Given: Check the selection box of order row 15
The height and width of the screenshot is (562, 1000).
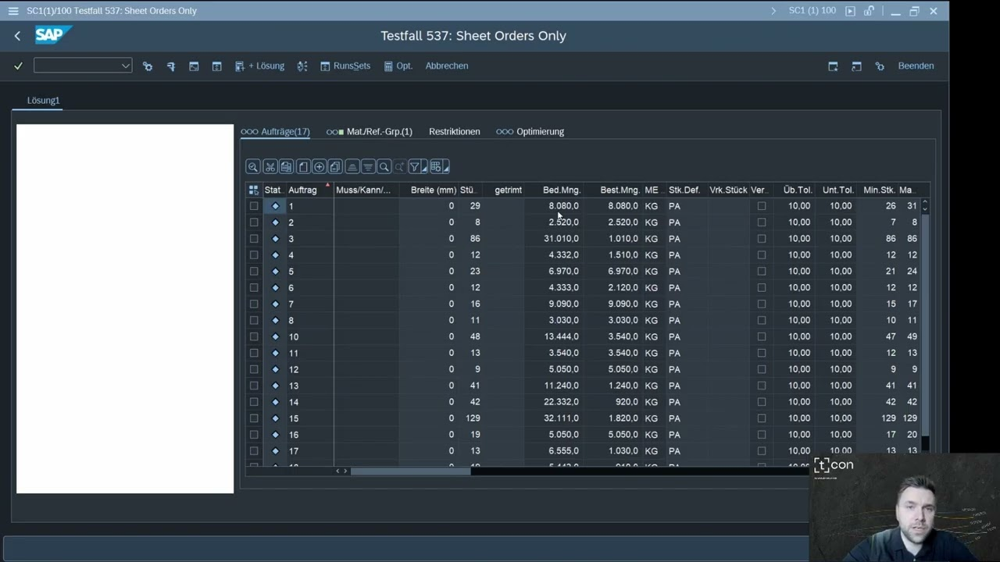Looking at the screenshot, I should (254, 418).
